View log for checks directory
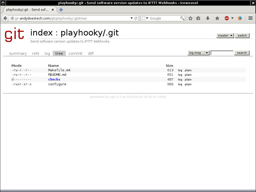 point(180,79)
